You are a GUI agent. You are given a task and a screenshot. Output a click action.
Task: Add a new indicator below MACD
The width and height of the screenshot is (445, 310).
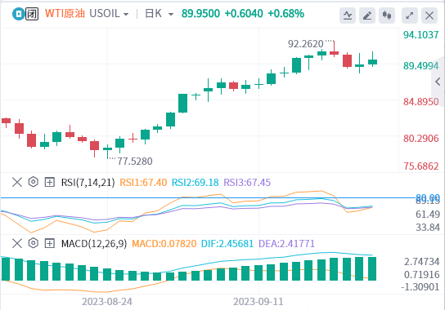coord(49,243)
